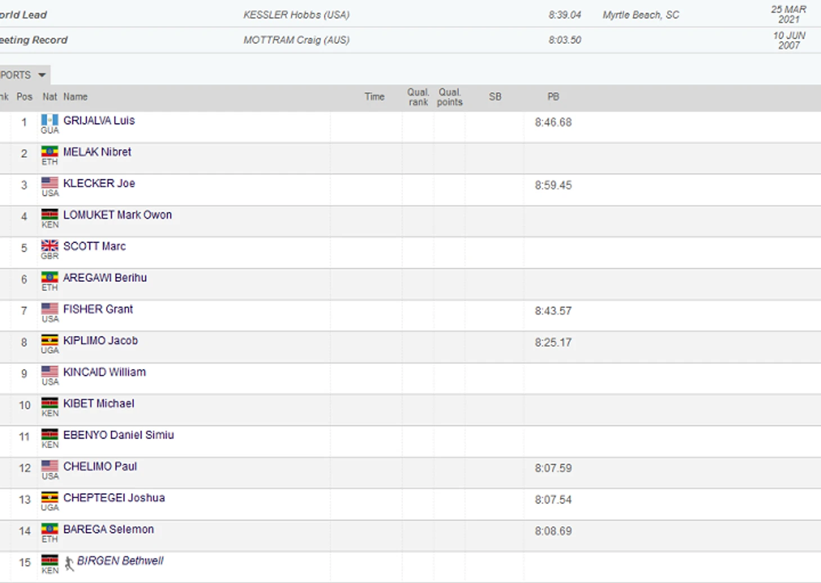This screenshot has height=583, width=821.
Task: Open athlete profile for FISHER Grant
Action: [x=98, y=309]
